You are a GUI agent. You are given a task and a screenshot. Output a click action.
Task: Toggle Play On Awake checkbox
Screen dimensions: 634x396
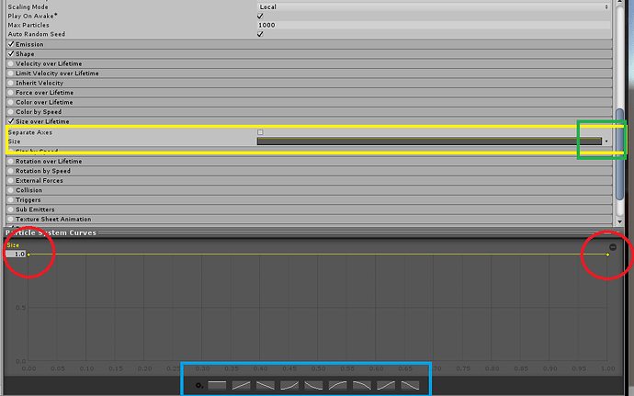click(x=260, y=16)
